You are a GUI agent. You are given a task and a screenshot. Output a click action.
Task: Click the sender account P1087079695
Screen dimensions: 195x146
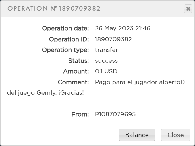point(115,114)
